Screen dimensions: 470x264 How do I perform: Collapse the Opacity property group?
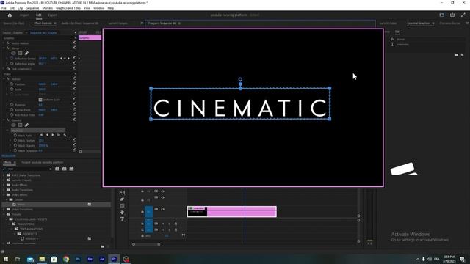click(x=4, y=120)
